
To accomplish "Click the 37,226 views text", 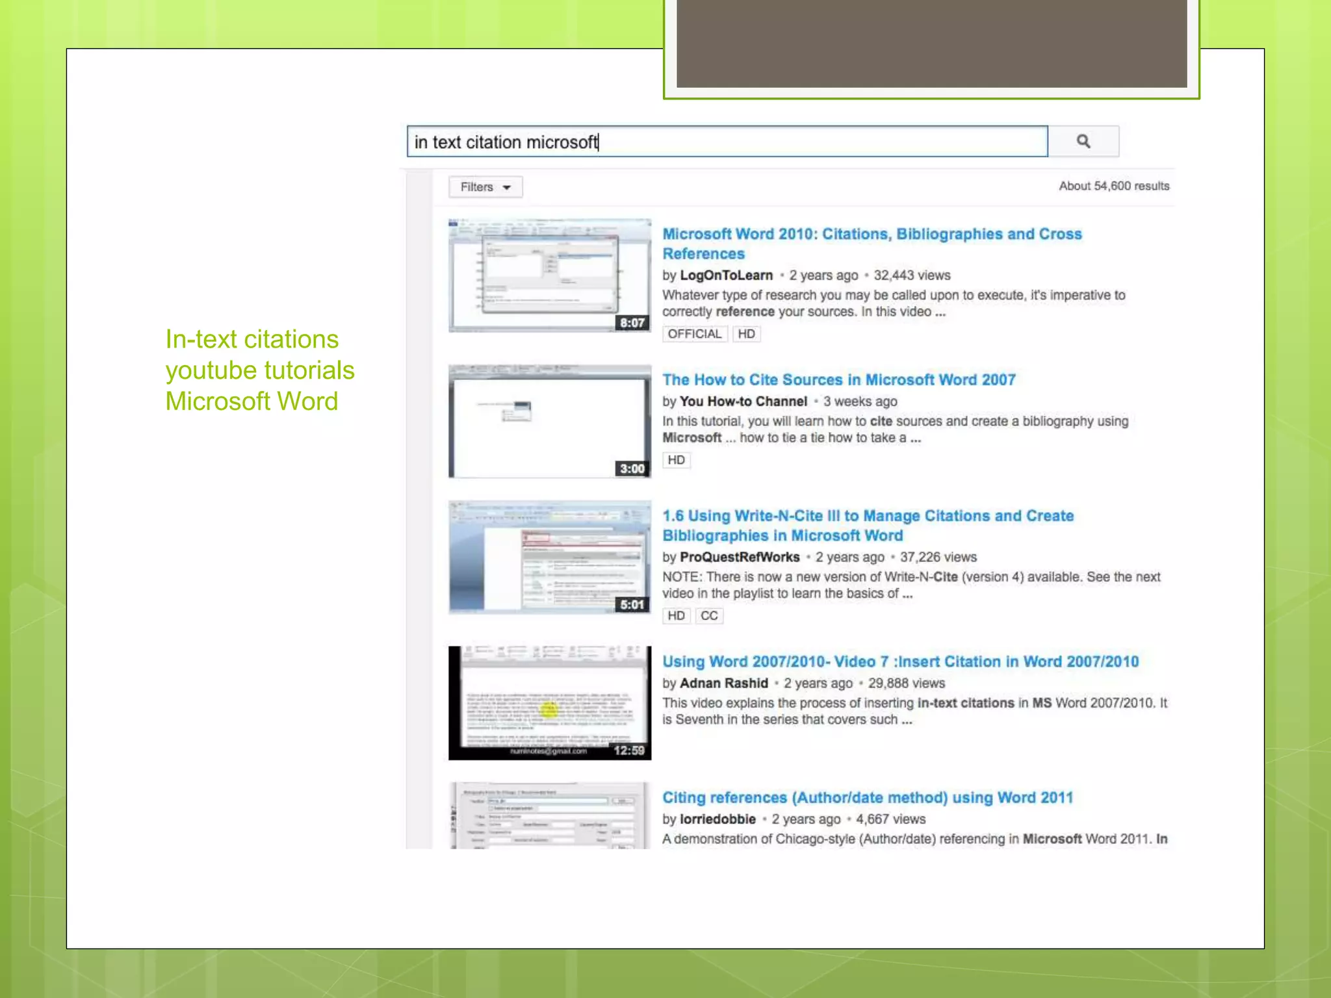I will 938,557.
